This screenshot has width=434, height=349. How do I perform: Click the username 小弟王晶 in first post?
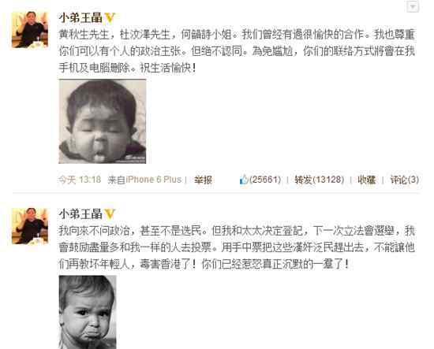coord(80,18)
